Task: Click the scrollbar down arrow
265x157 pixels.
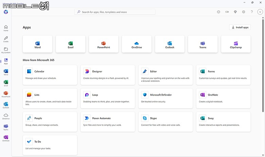Action: click(x=263, y=155)
